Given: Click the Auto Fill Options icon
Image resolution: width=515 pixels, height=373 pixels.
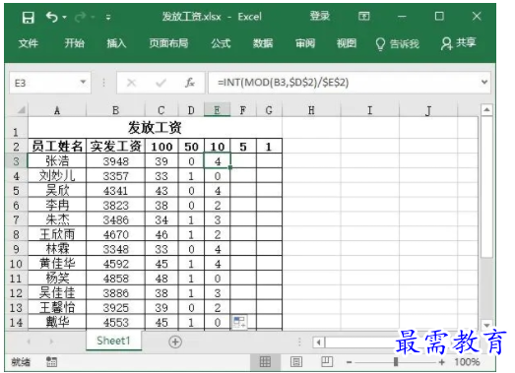Looking at the screenshot, I should pyautogui.click(x=239, y=322).
